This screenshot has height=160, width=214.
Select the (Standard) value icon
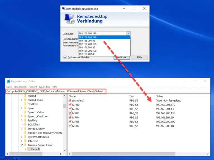point(70,100)
